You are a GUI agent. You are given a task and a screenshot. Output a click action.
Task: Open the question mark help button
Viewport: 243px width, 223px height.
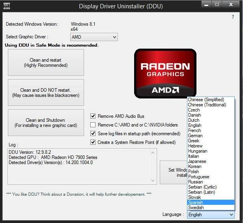pos(233,17)
